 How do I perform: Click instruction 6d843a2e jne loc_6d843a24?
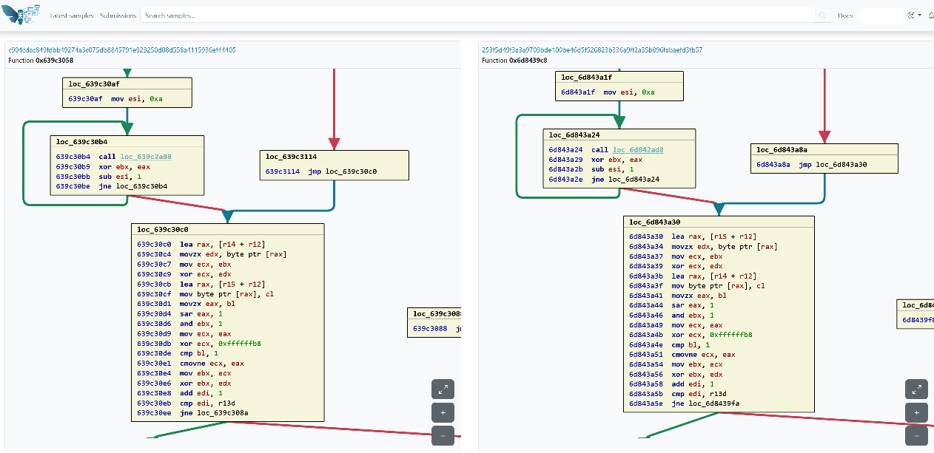[x=603, y=180]
